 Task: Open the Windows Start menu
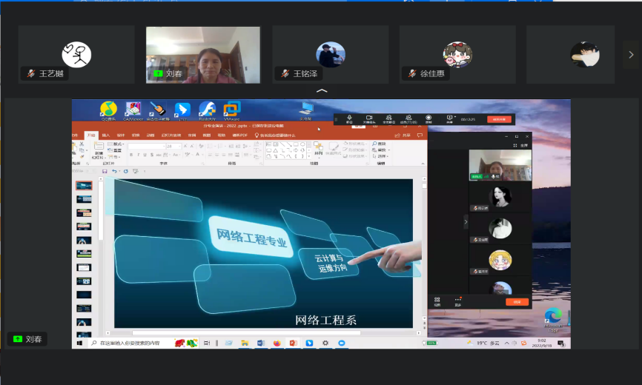click(x=79, y=344)
